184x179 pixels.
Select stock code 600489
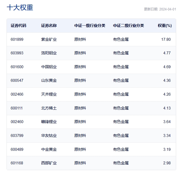[17, 149]
